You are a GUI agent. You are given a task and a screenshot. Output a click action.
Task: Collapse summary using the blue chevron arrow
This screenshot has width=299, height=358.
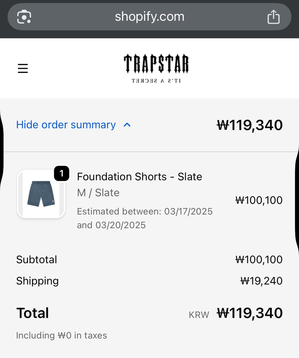(127, 125)
